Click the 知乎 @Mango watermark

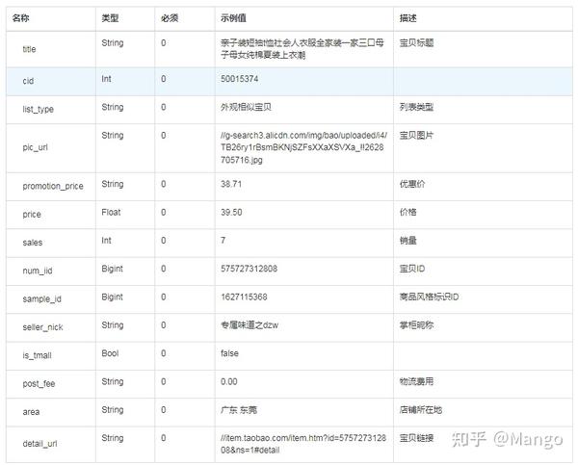click(508, 440)
